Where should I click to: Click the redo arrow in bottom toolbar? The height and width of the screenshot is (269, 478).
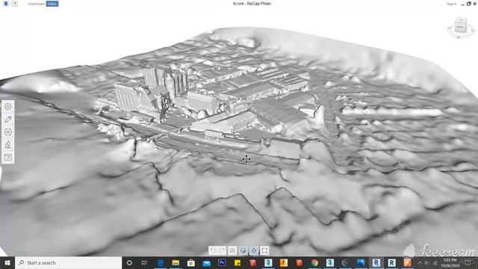click(x=223, y=251)
